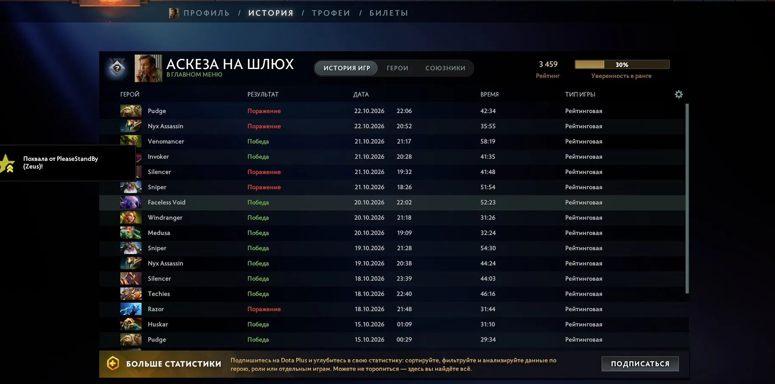This screenshot has height=384, width=775.
Task: Click the Invoker match row name
Action: [x=158, y=157]
